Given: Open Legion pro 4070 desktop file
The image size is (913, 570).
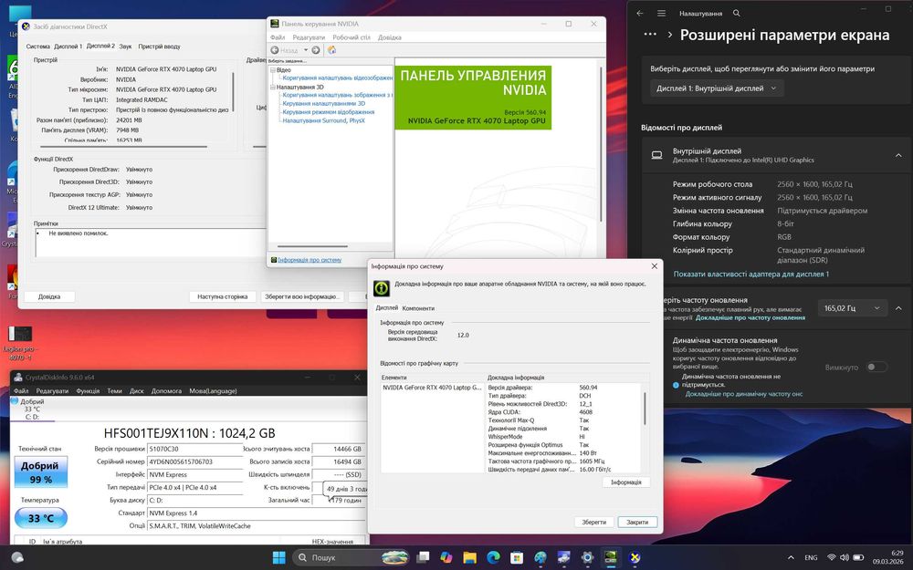Looking at the screenshot, I should (x=20, y=343).
